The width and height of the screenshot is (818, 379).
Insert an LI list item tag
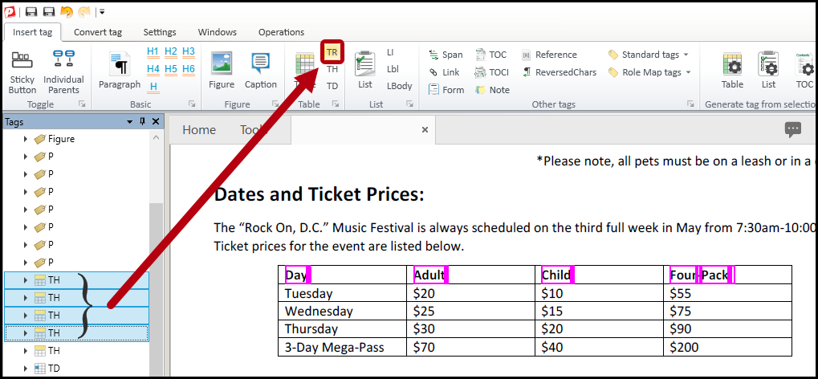pos(391,52)
